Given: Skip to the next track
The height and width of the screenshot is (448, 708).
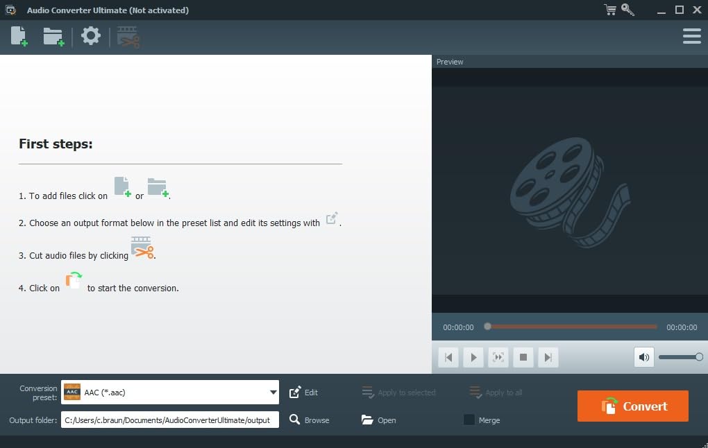Looking at the screenshot, I should [548, 357].
